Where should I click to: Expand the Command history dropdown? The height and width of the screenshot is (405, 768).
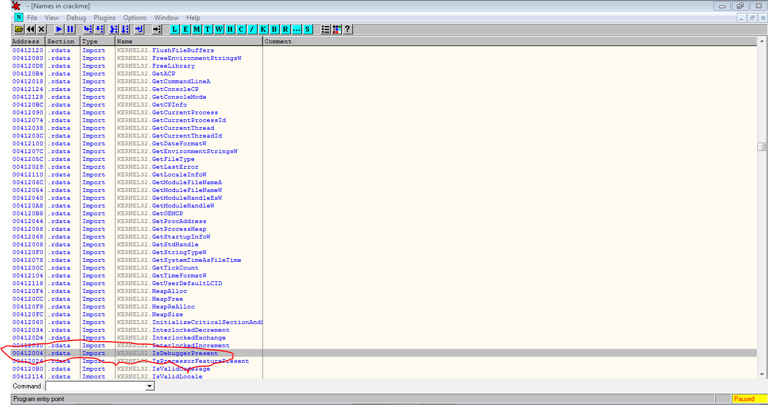(x=149, y=386)
